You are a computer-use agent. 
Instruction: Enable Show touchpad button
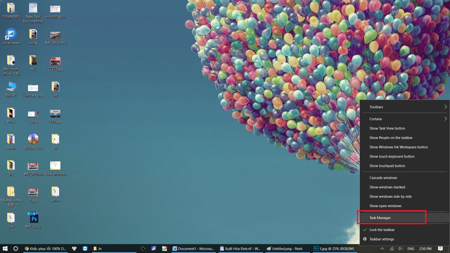pos(405,166)
